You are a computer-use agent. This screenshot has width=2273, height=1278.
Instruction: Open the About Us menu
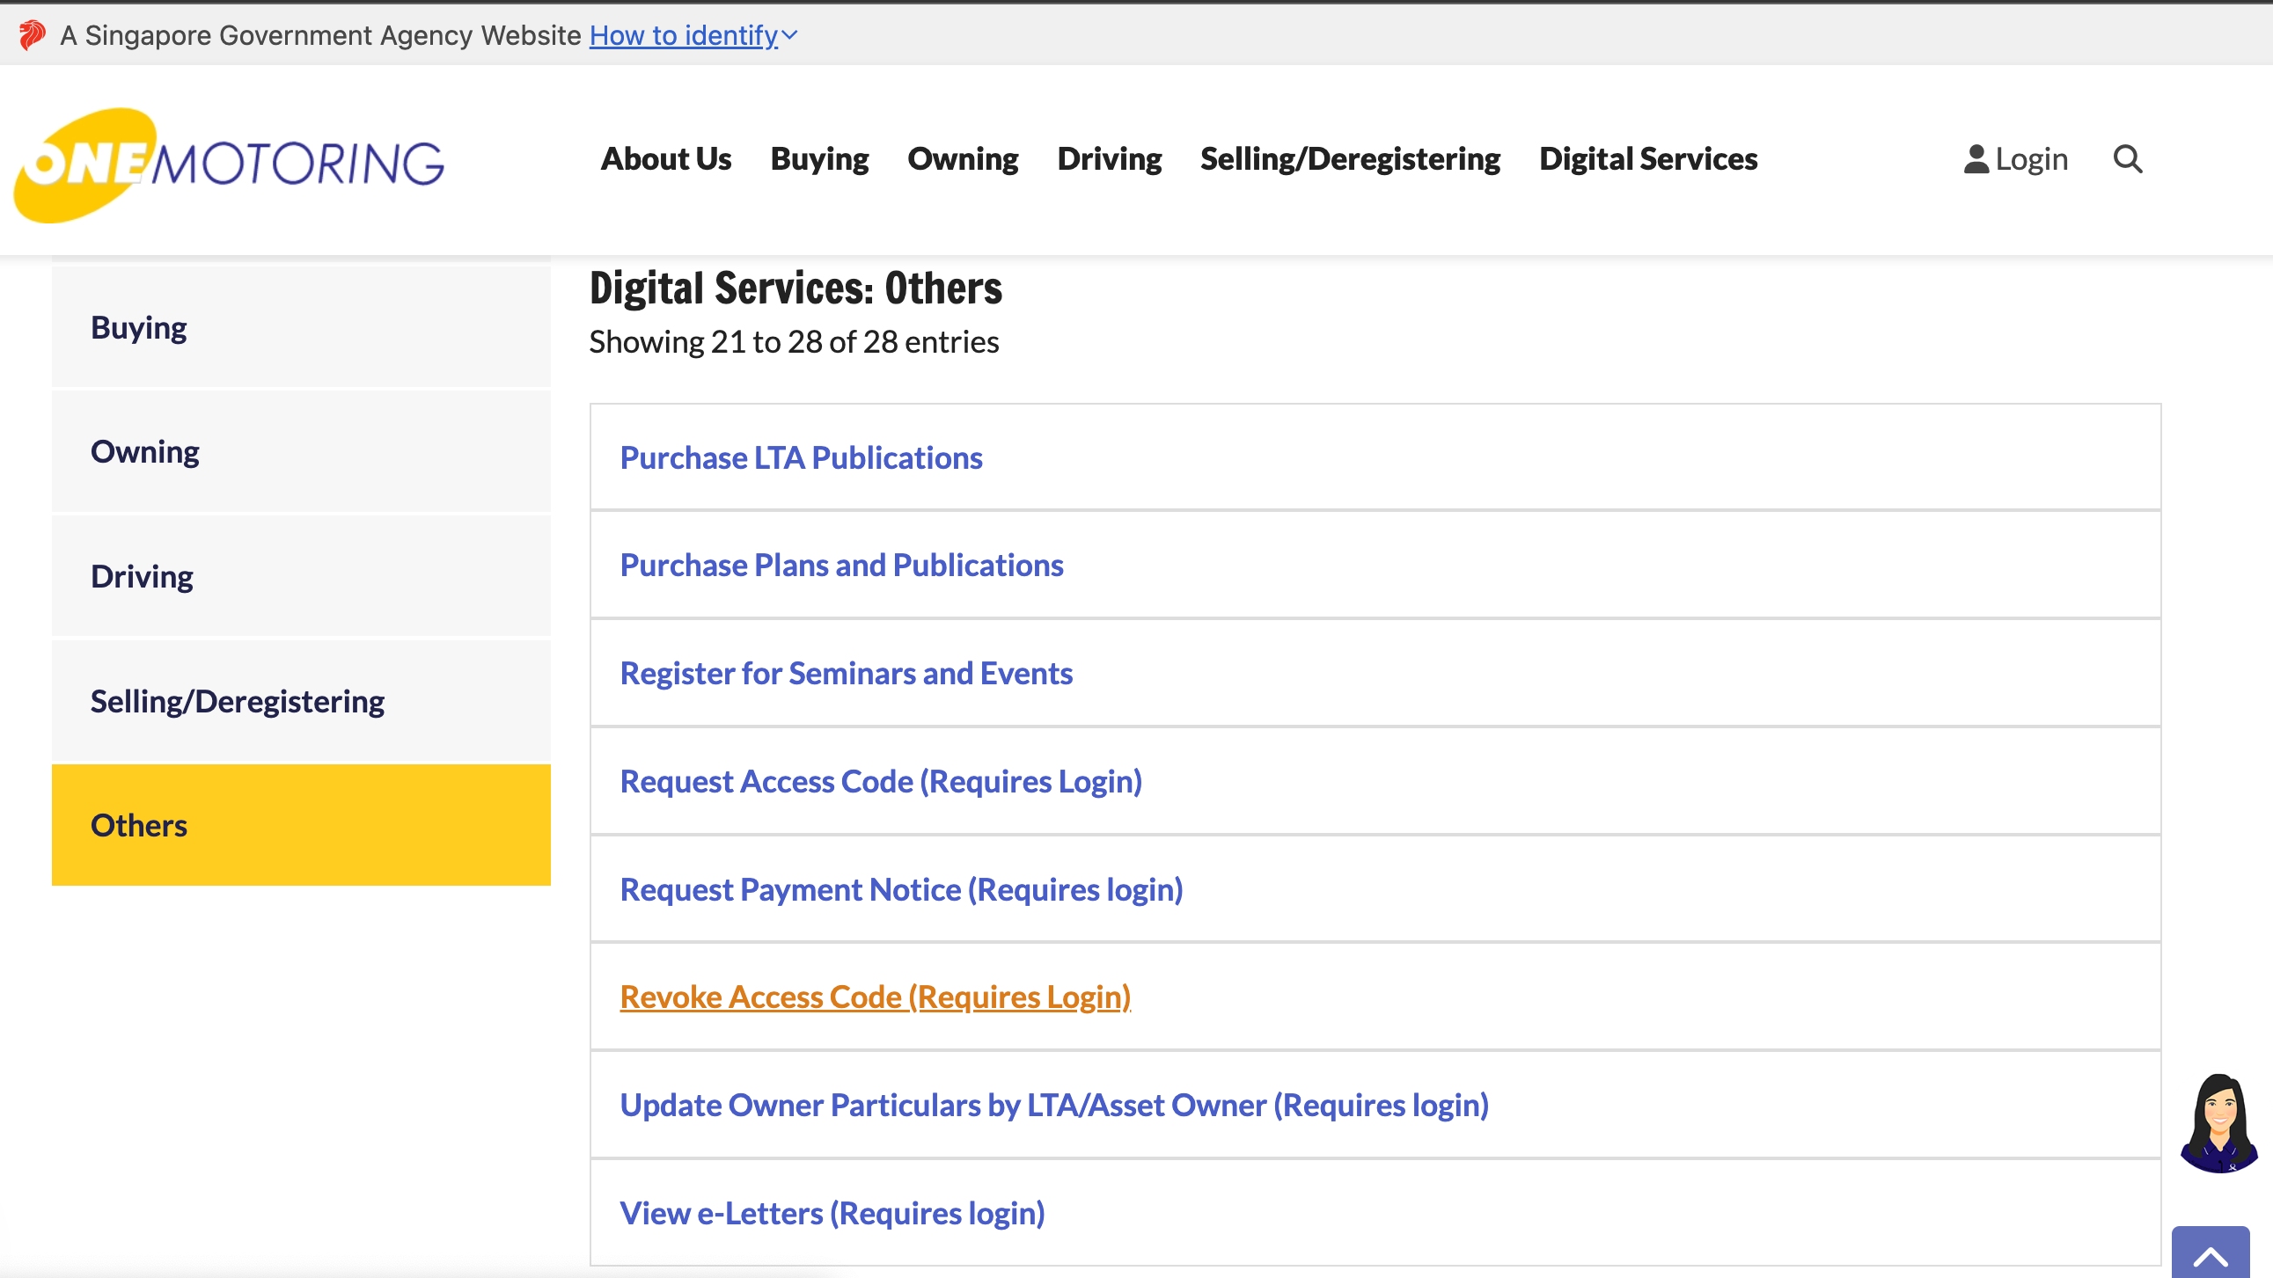coord(665,159)
